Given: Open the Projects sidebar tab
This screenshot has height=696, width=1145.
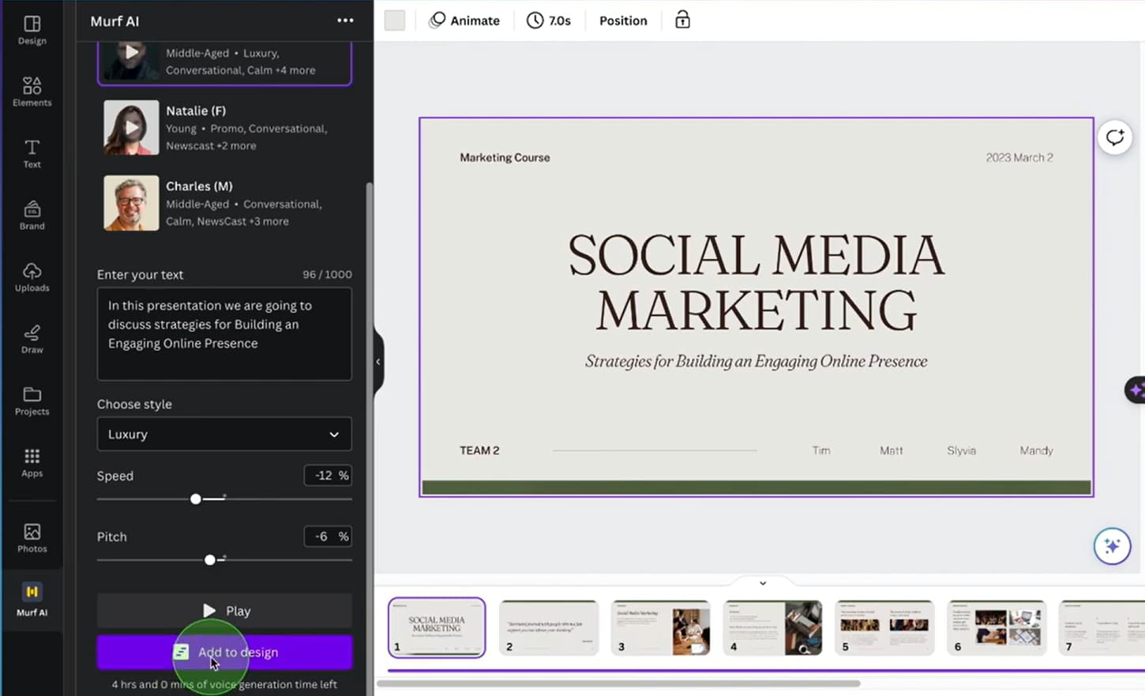Looking at the screenshot, I should 32,401.
